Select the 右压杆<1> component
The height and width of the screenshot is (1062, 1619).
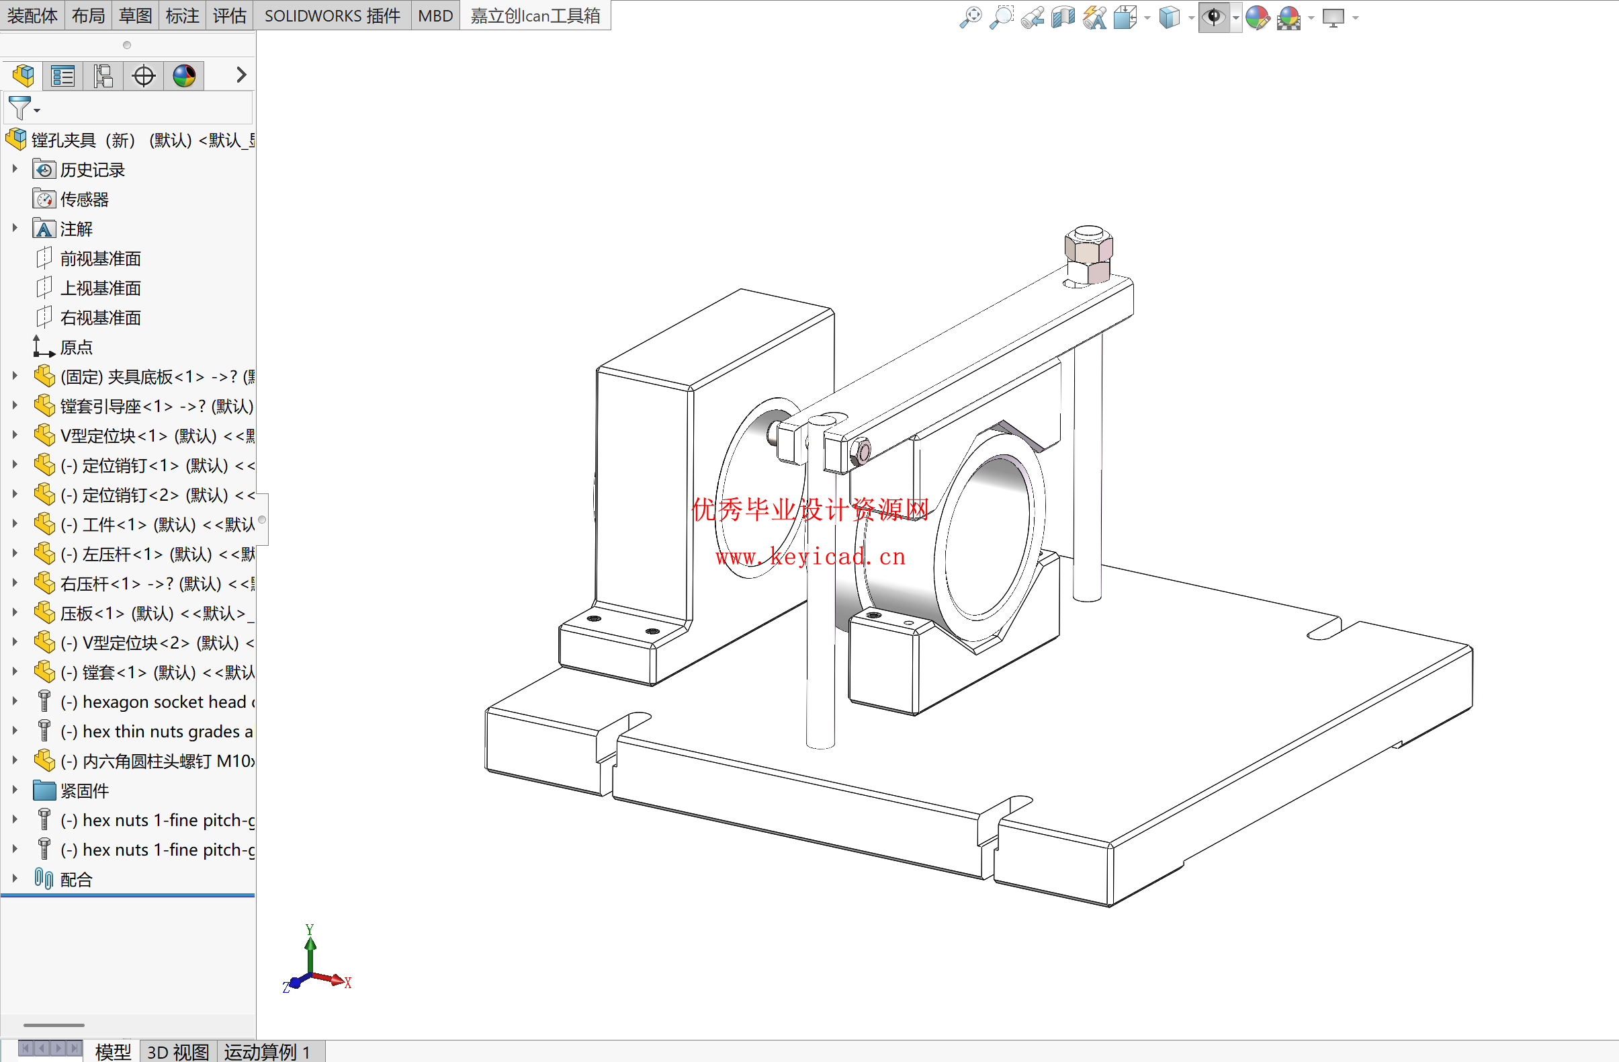143,583
